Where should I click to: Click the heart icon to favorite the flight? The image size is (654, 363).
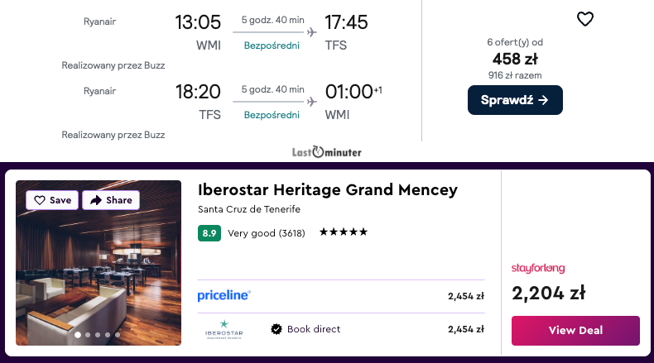[x=585, y=19]
